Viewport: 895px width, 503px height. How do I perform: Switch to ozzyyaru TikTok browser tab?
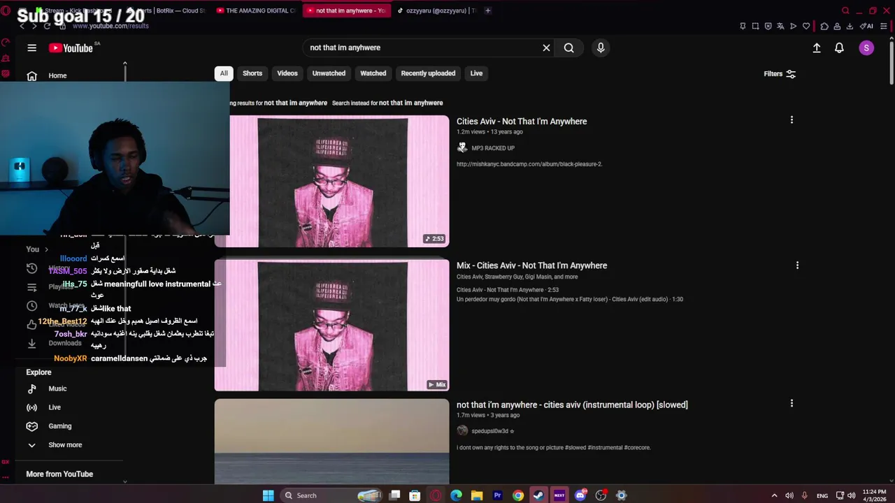coord(436,10)
